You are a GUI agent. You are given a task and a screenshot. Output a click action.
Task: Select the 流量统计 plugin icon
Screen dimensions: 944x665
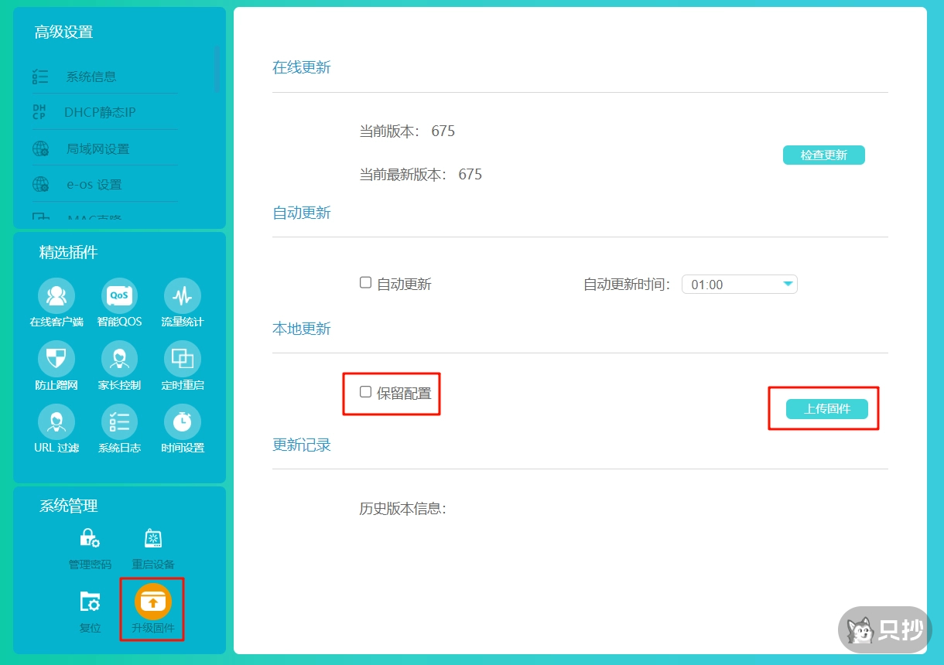point(182,302)
